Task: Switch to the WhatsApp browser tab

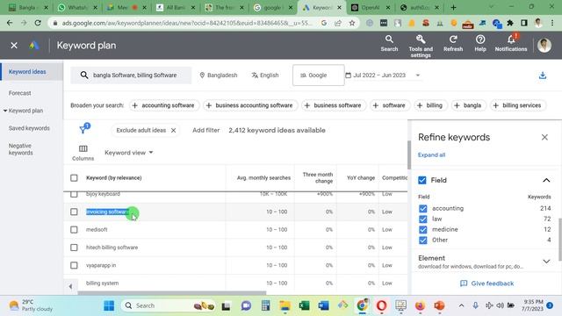Action: pos(78,7)
